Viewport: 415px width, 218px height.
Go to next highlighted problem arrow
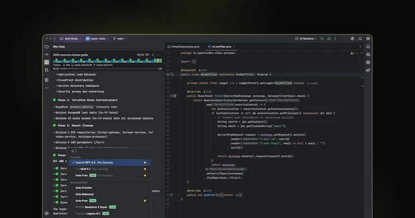coord(361,53)
